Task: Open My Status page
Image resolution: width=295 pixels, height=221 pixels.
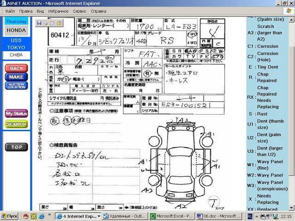Action: tap(17, 114)
